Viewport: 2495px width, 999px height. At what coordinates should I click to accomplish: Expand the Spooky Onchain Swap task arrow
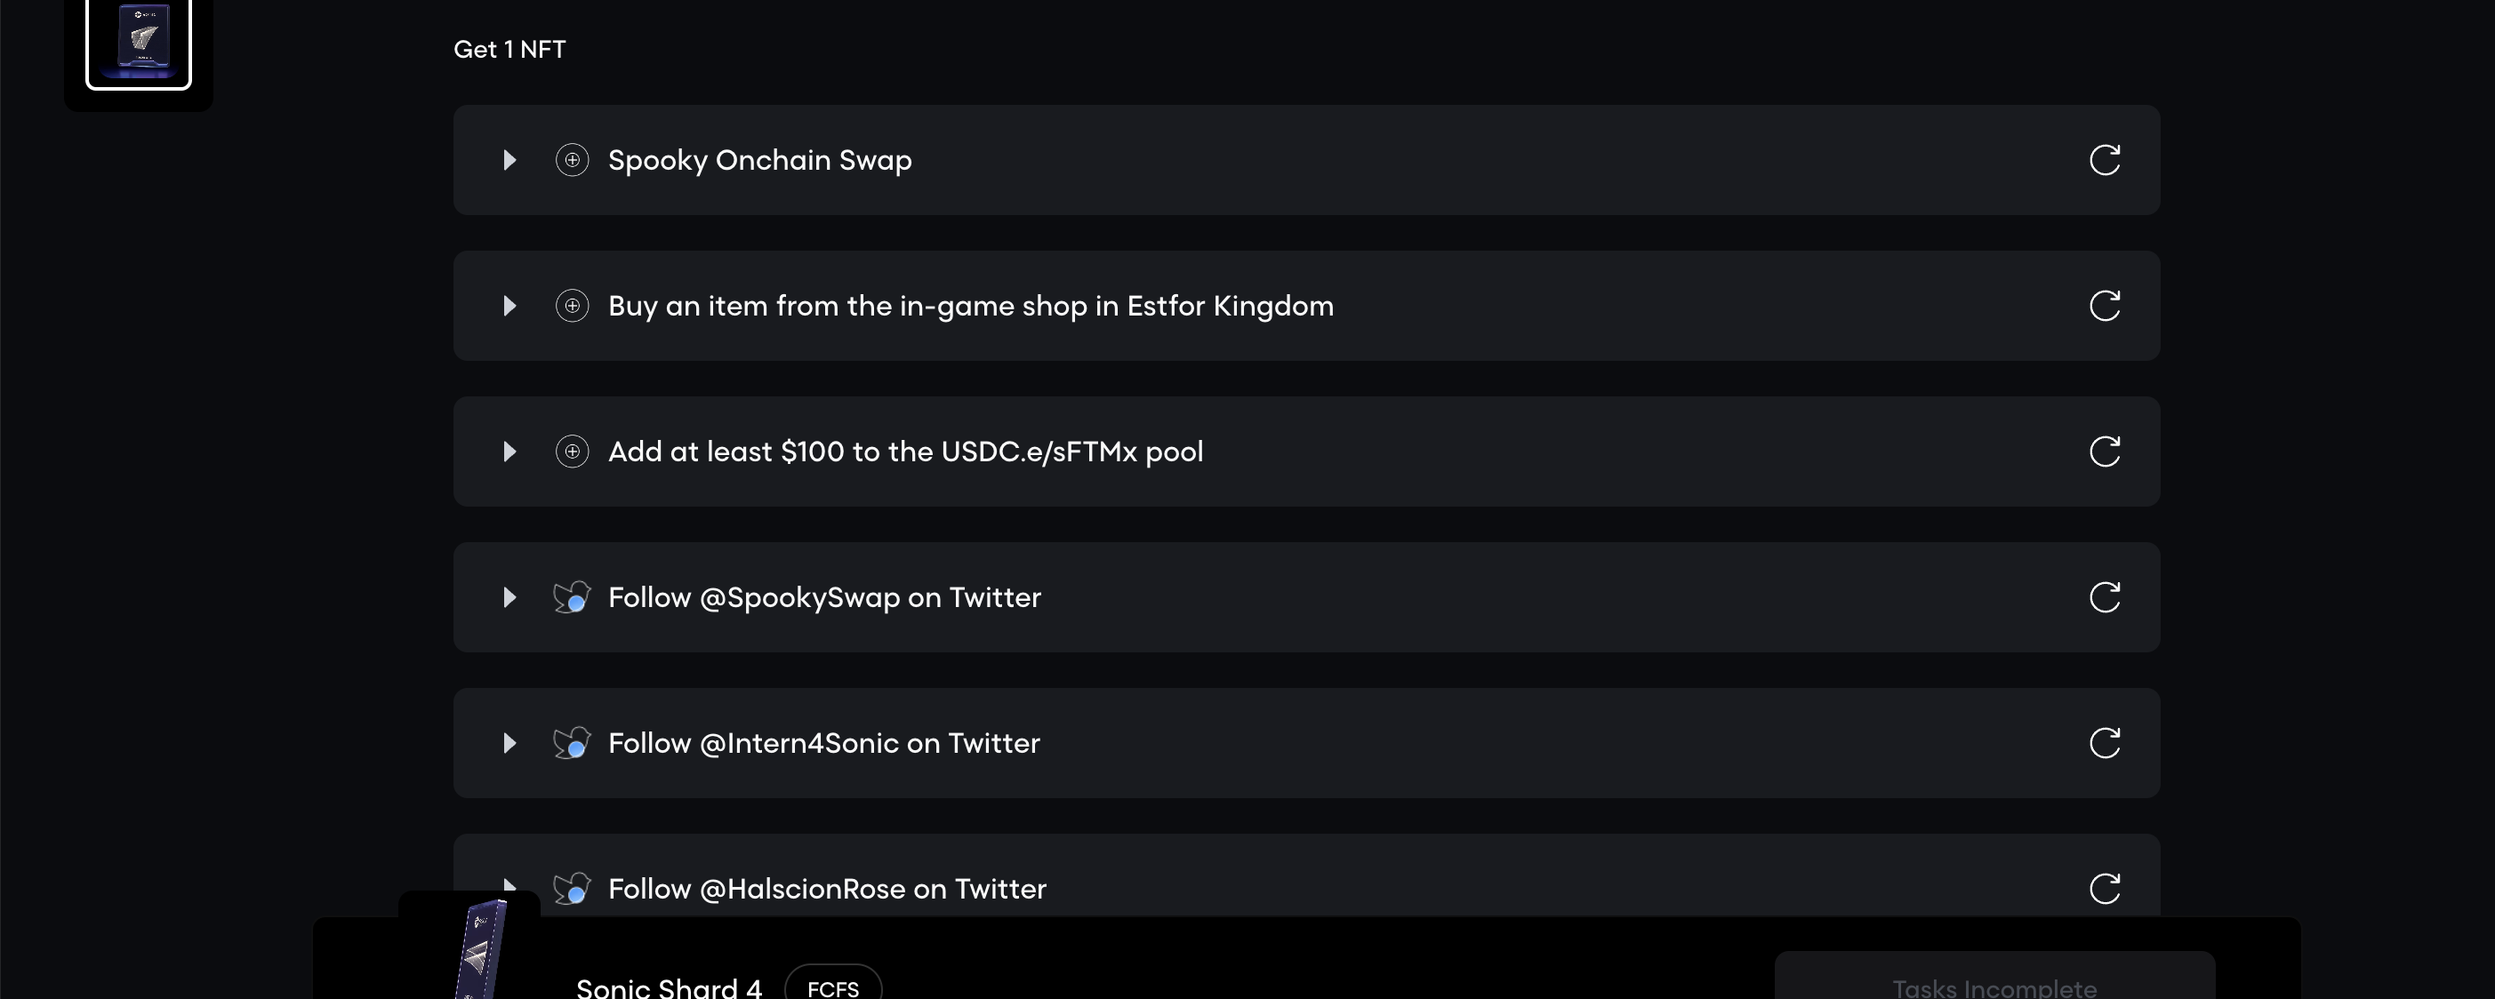coord(509,160)
